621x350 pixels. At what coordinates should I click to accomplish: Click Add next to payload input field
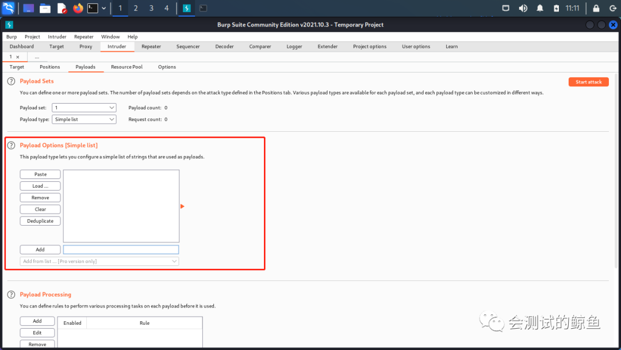40,249
